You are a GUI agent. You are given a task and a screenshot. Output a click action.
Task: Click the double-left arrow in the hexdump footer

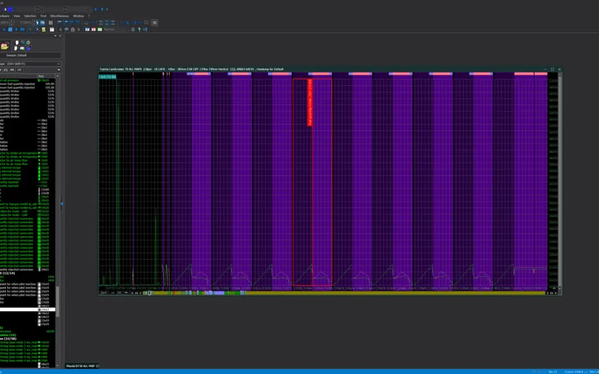136,293
